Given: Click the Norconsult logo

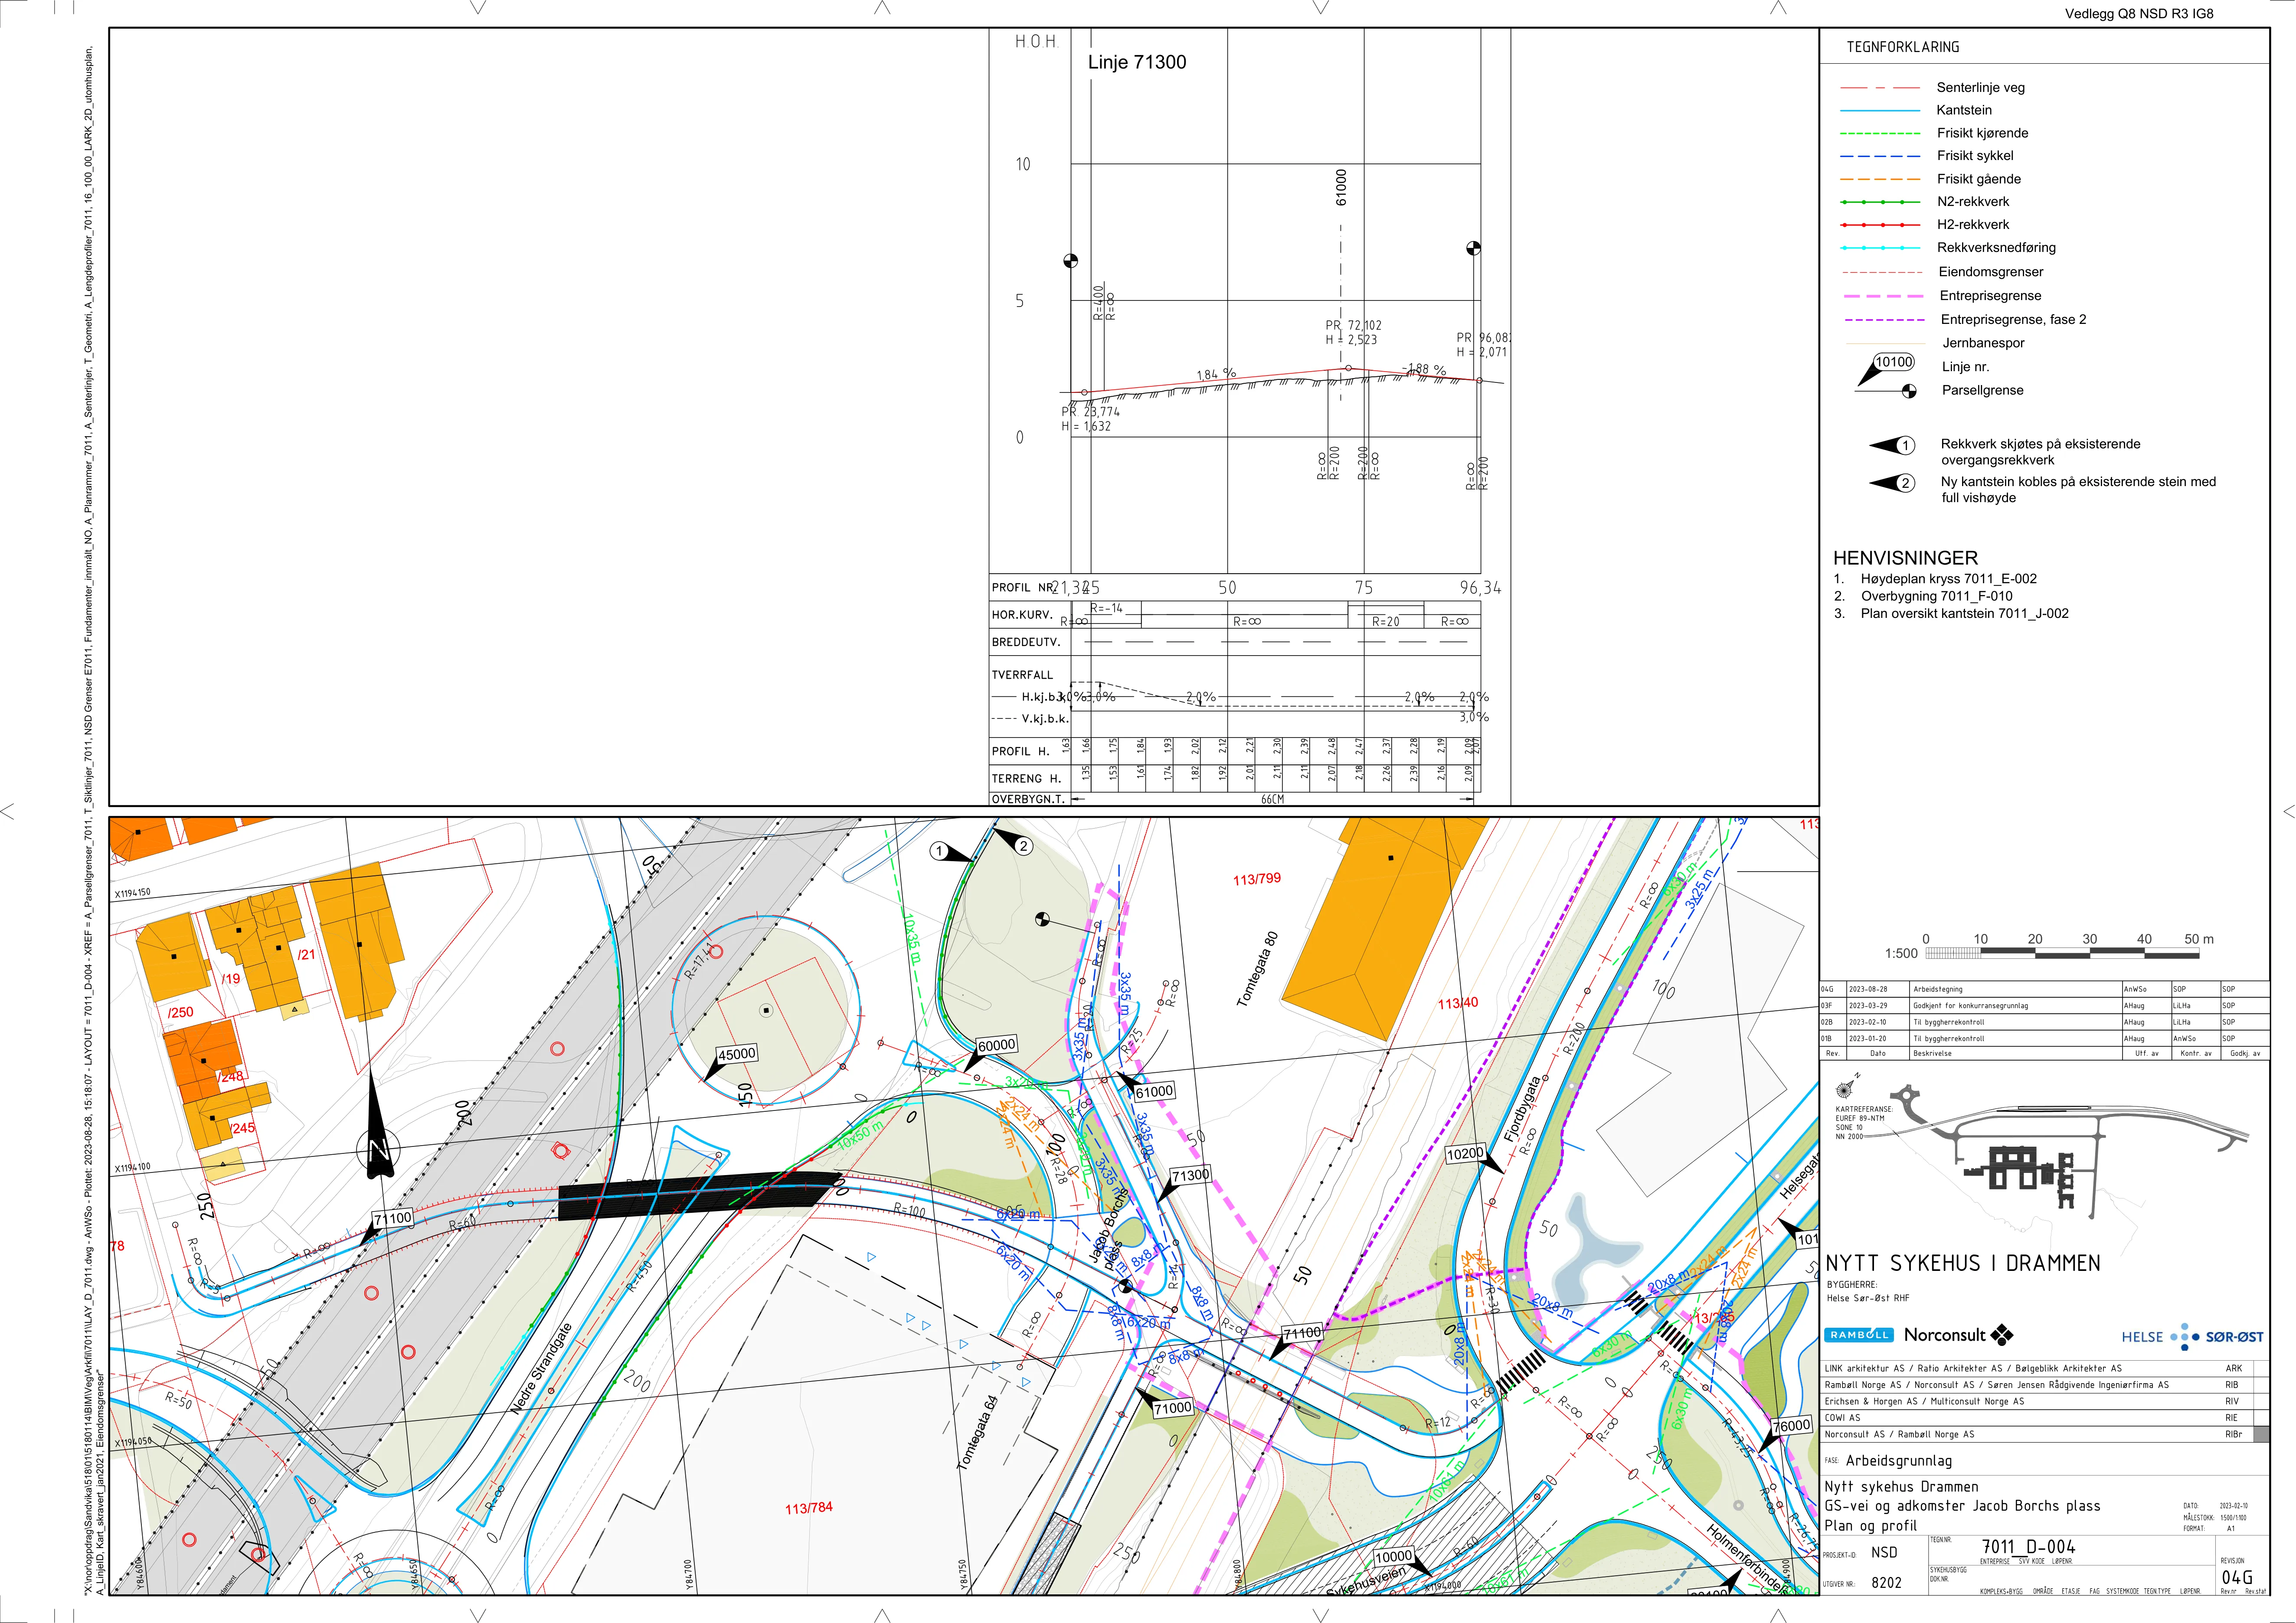Looking at the screenshot, I should tap(1958, 1335).
